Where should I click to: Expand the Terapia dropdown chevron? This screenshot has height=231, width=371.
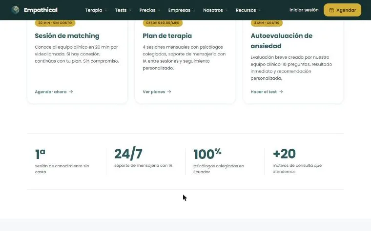(x=106, y=10)
